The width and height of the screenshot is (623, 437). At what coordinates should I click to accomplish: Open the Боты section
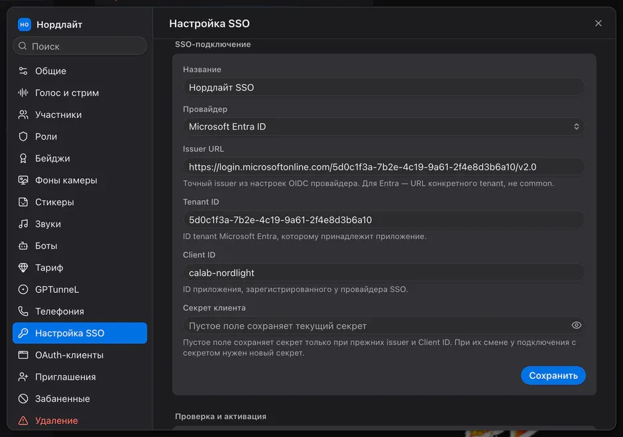pyautogui.click(x=80, y=246)
